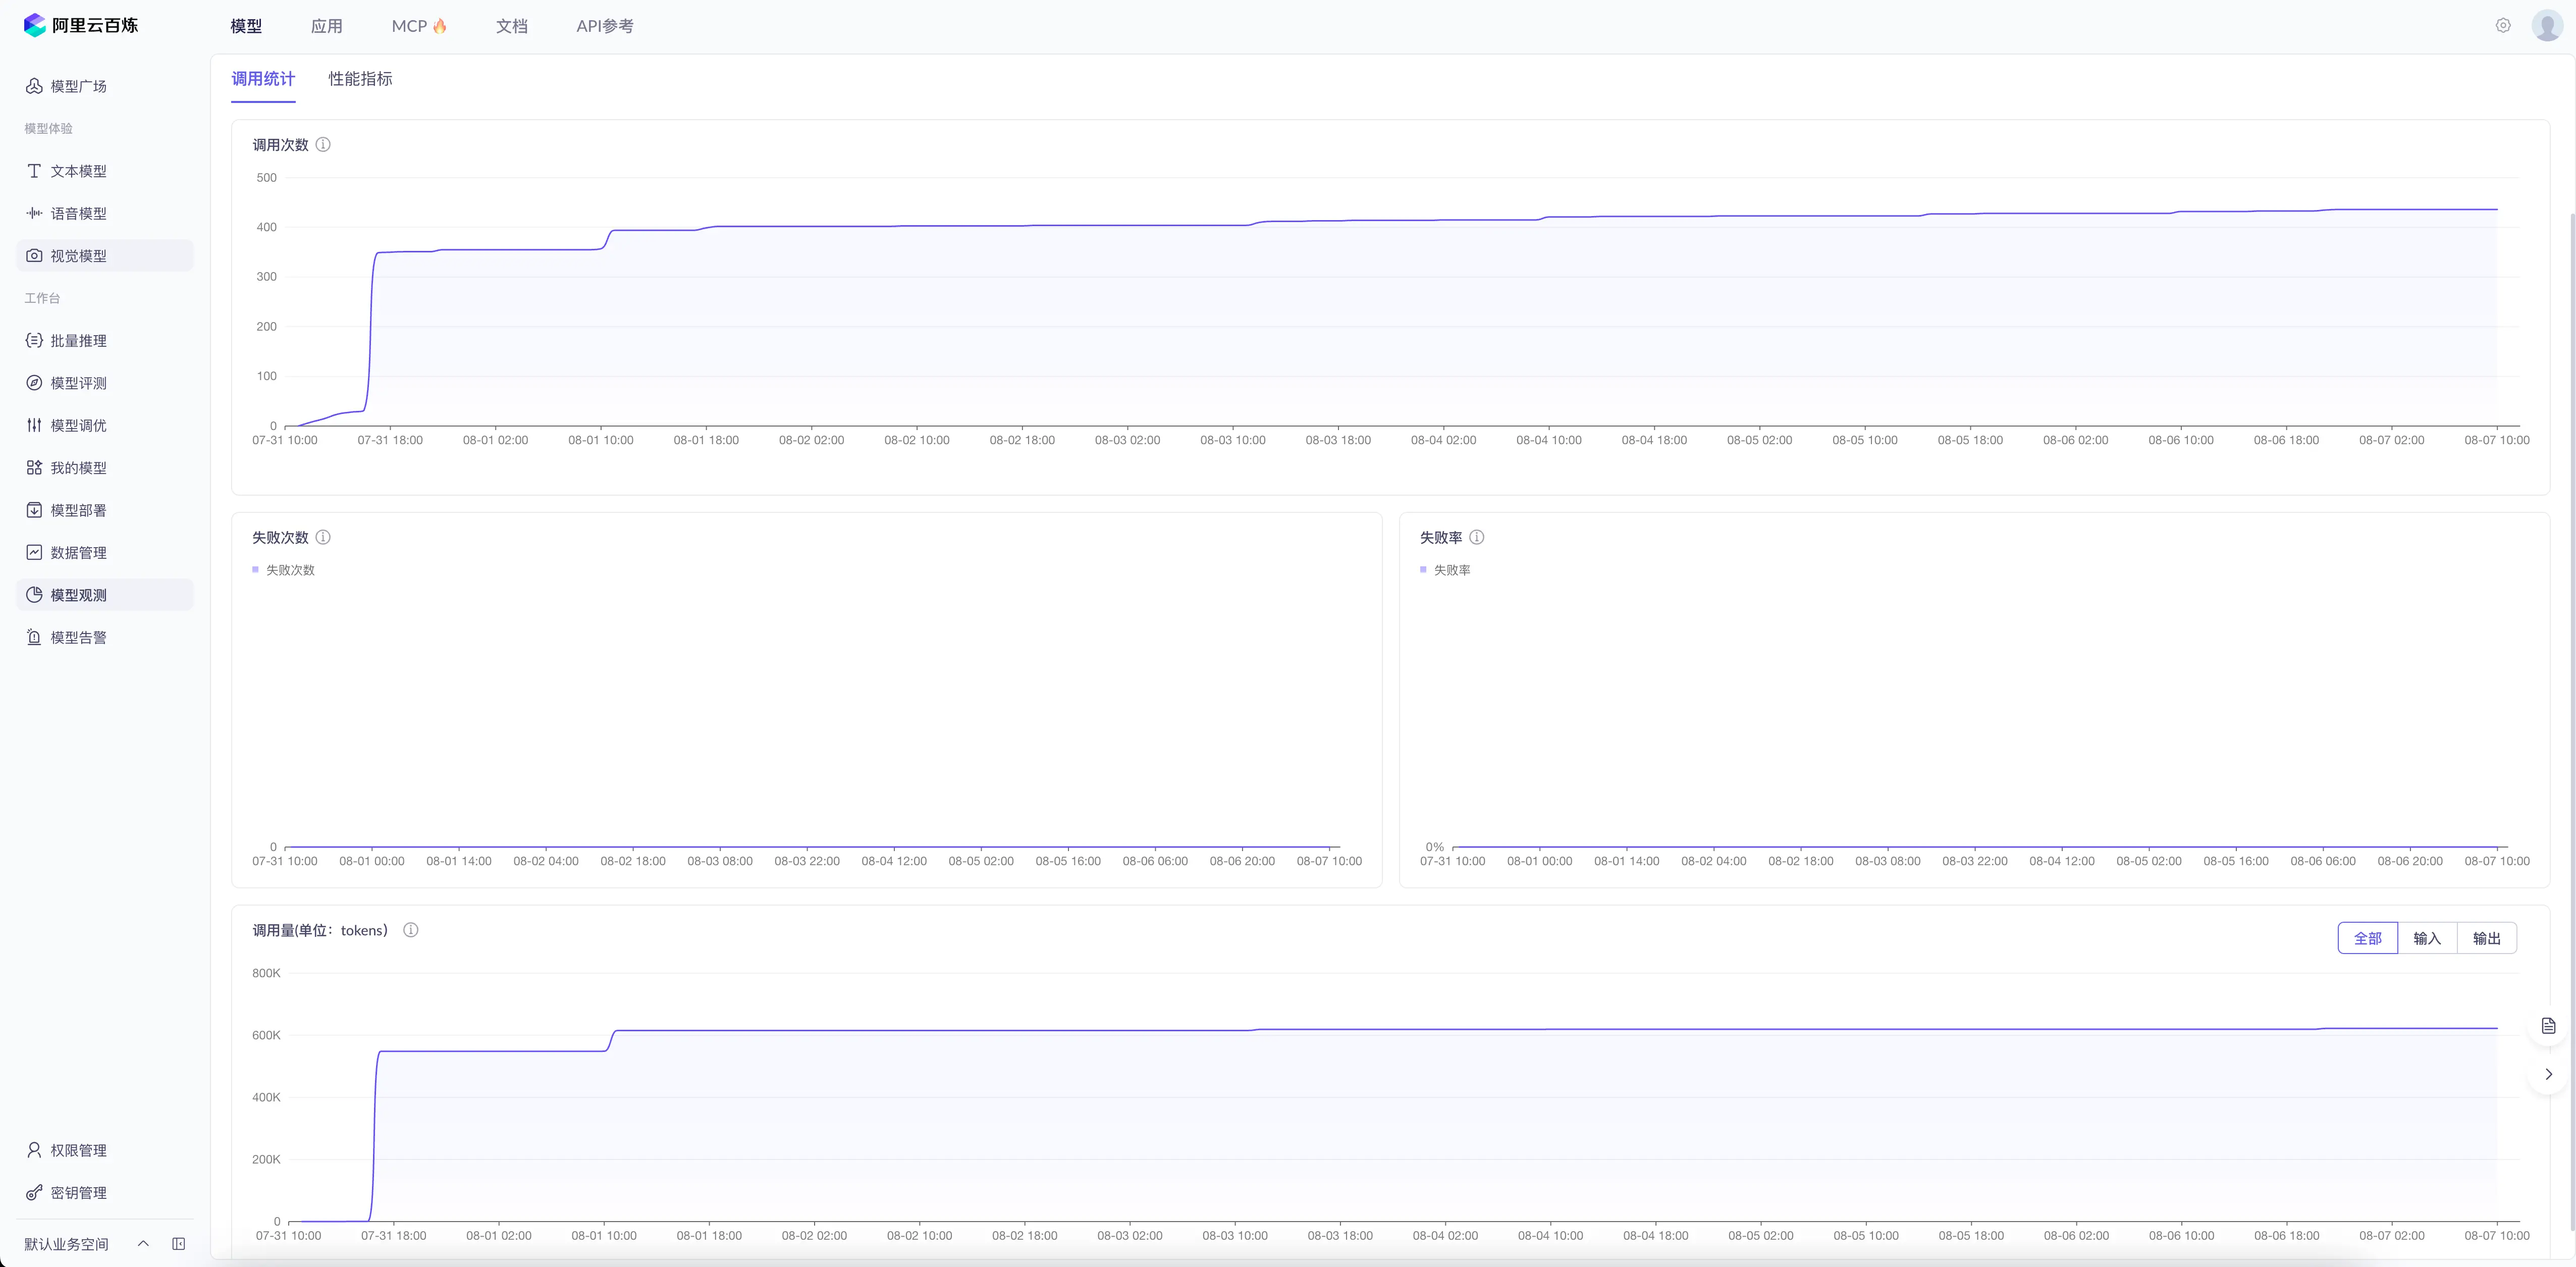The height and width of the screenshot is (1267, 2576).
Task: Click info icon beside 失败率
Action: [x=1477, y=537]
